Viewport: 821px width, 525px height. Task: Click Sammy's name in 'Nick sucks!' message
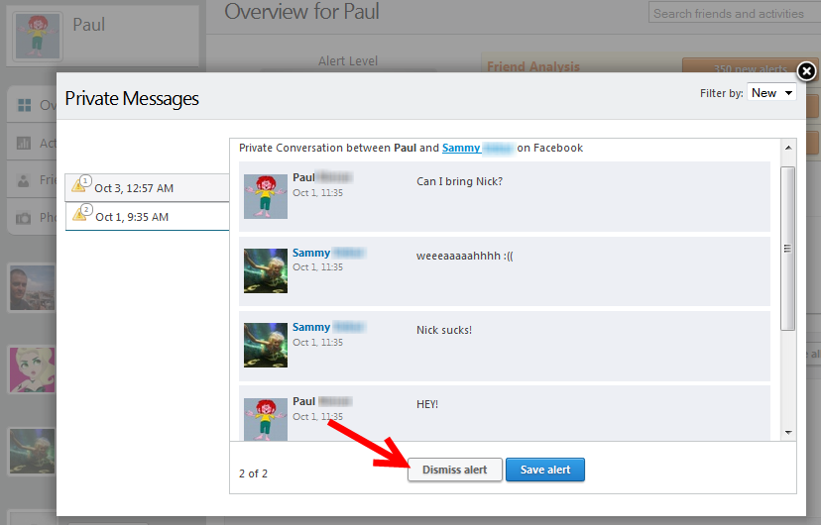tap(311, 327)
